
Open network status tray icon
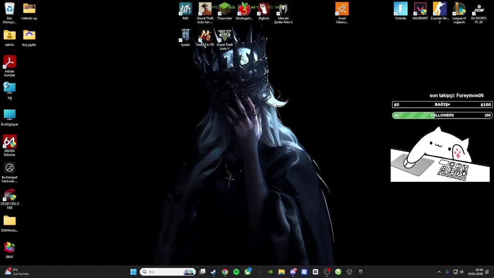(x=455, y=272)
